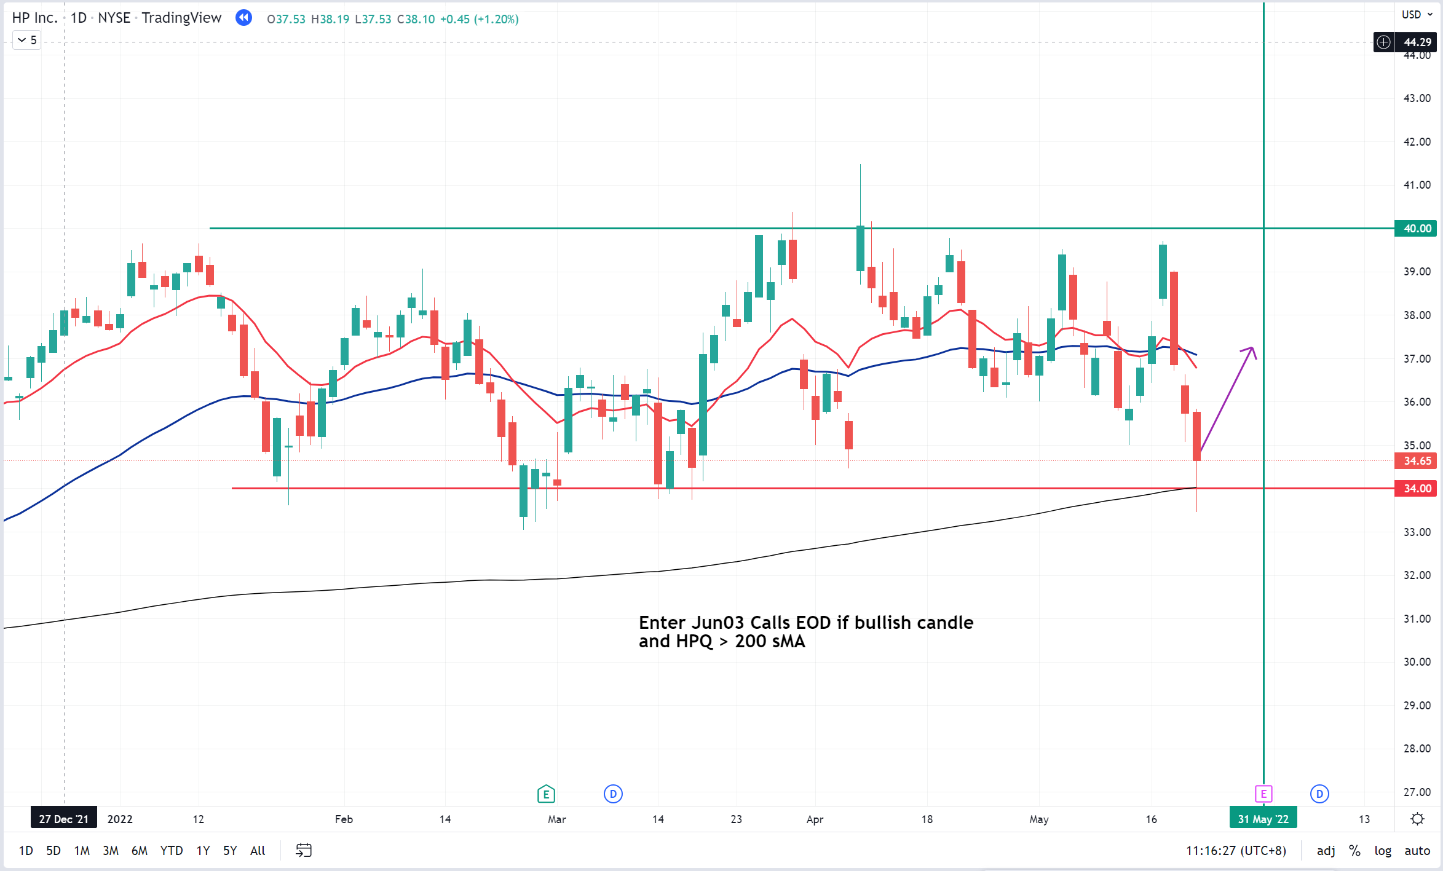Click the blue replay rewind icon
The height and width of the screenshot is (871, 1443).
point(243,18)
